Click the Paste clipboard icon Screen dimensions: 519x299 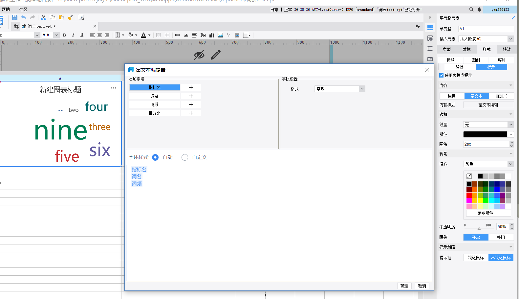(61, 17)
